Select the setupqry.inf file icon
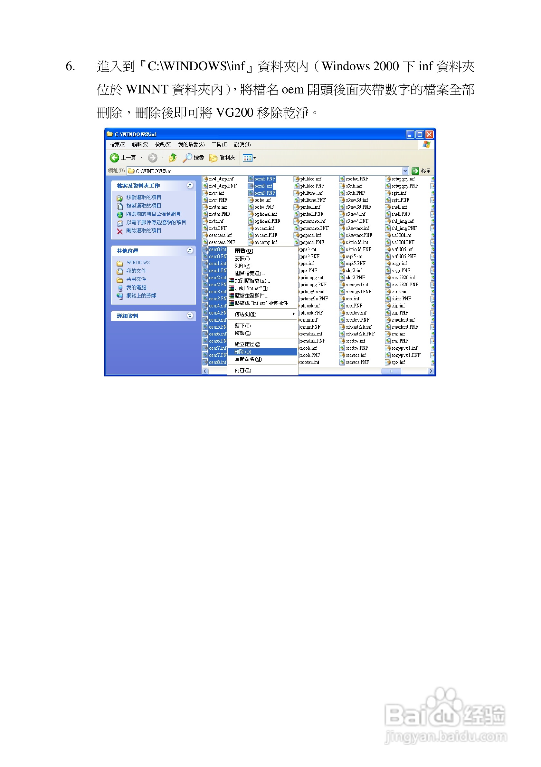541x767 pixels. pyautogui.click(x=388, y=179)
